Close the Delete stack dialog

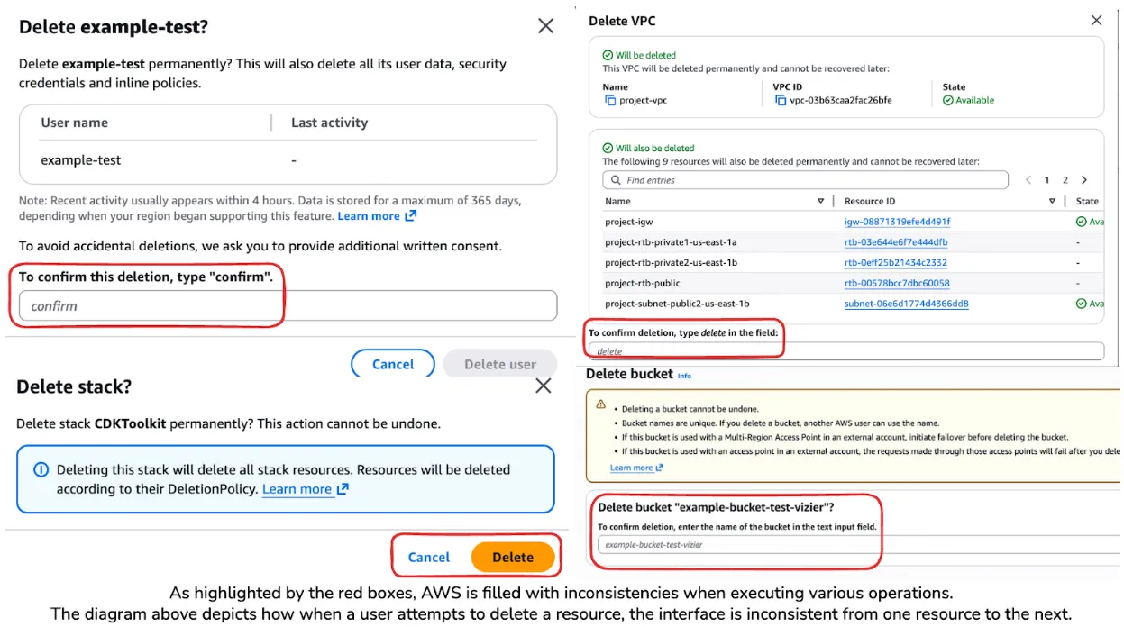(x=544, y=386)
